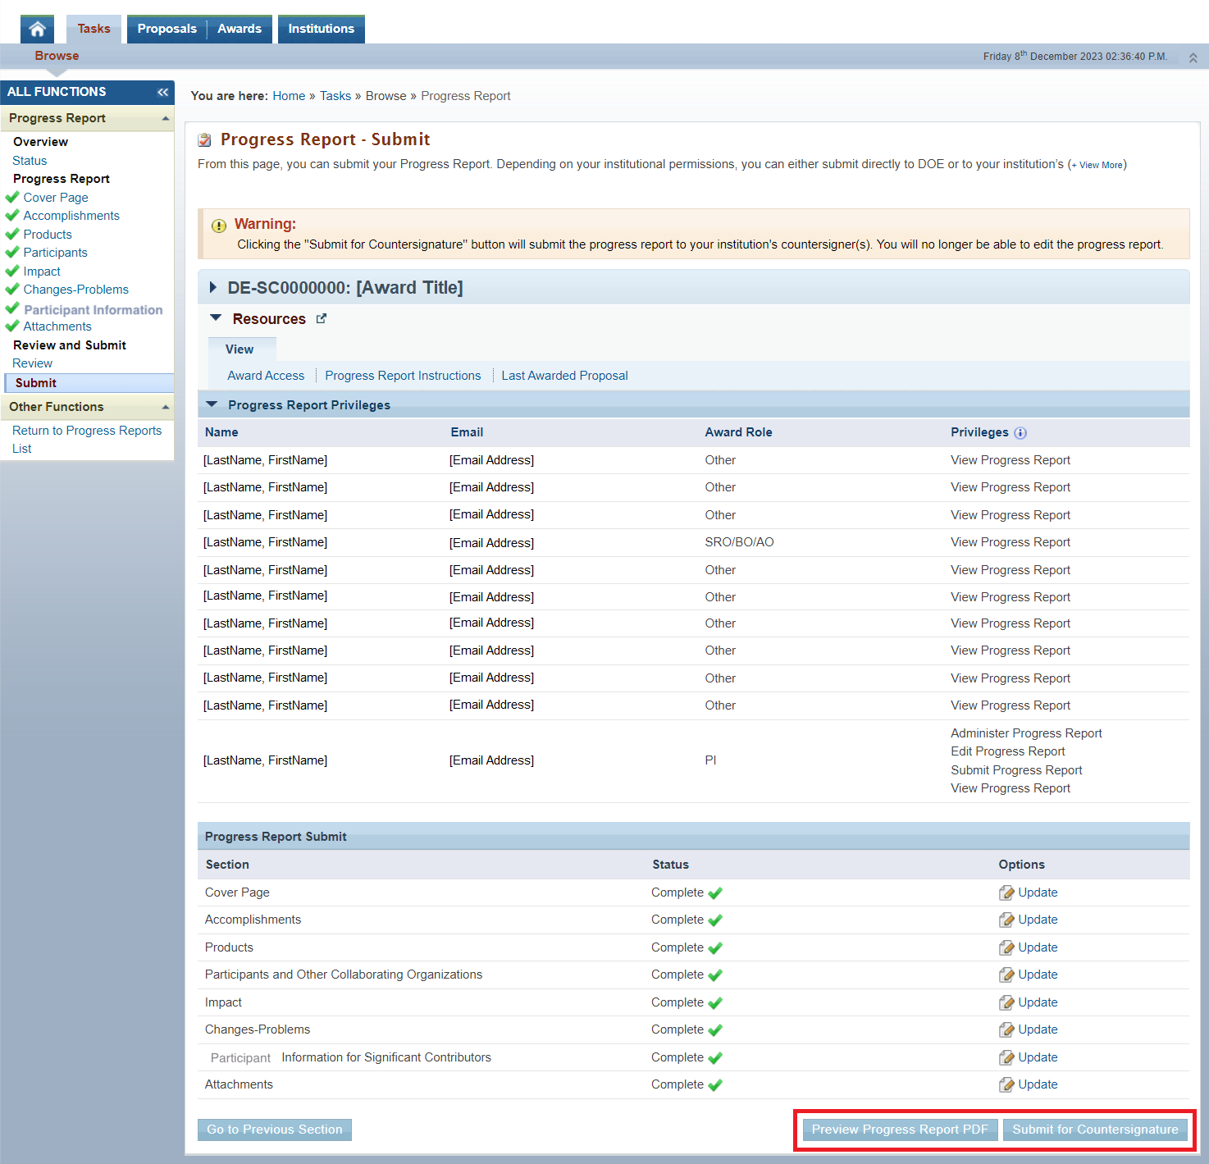Click Complete checkmark in Cover Page row
This screenshot has height=1164, width=1209.
click(x=715, y=893)
